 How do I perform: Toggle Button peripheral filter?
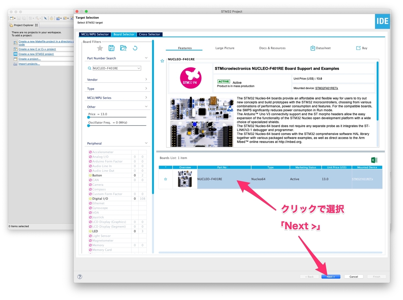coord(90,175)
